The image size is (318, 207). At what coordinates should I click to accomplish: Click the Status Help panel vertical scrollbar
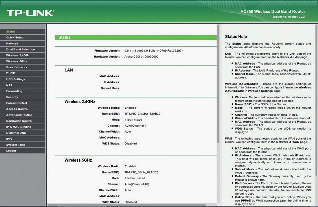point(316,100)
